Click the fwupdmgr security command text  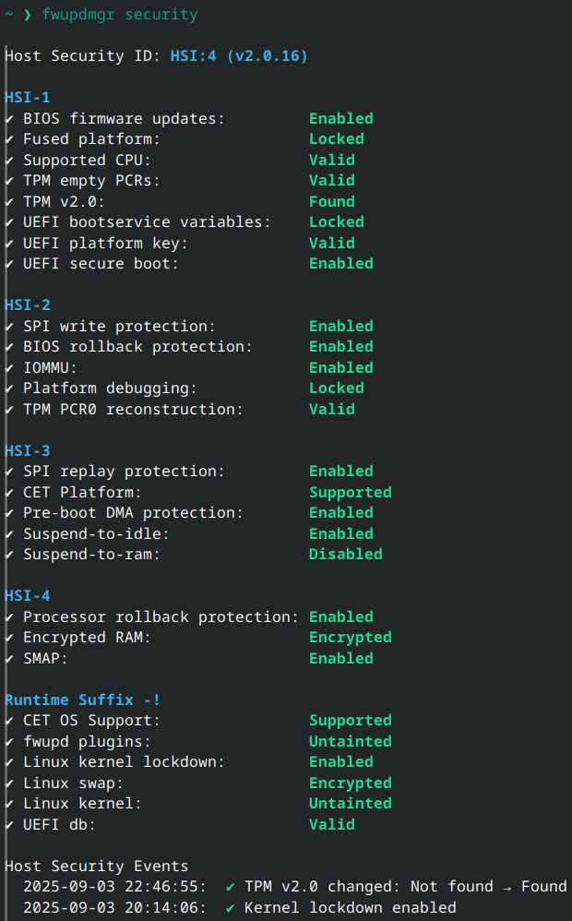tap(119, 15)
